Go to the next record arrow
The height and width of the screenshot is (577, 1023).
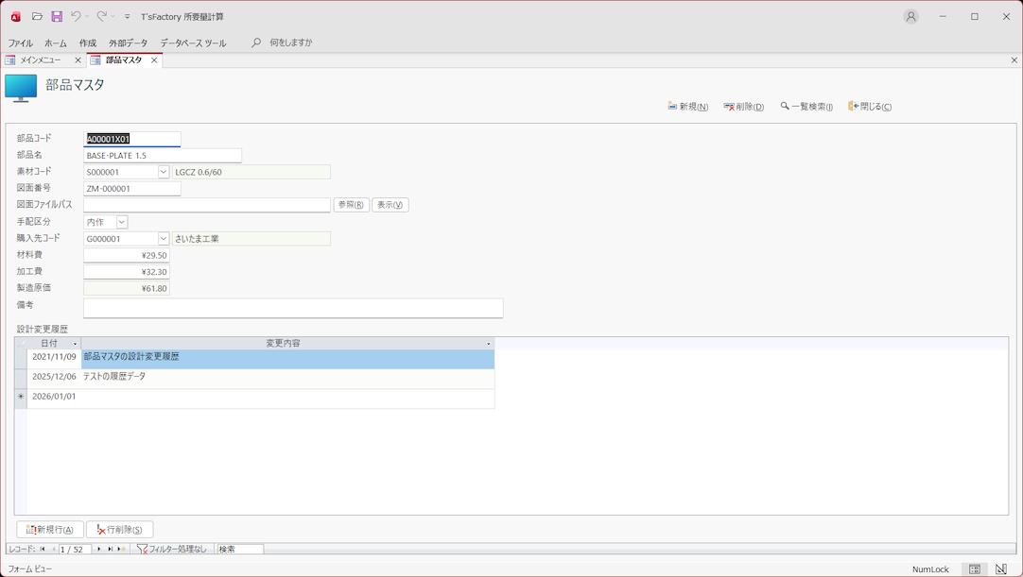(99, 549)
